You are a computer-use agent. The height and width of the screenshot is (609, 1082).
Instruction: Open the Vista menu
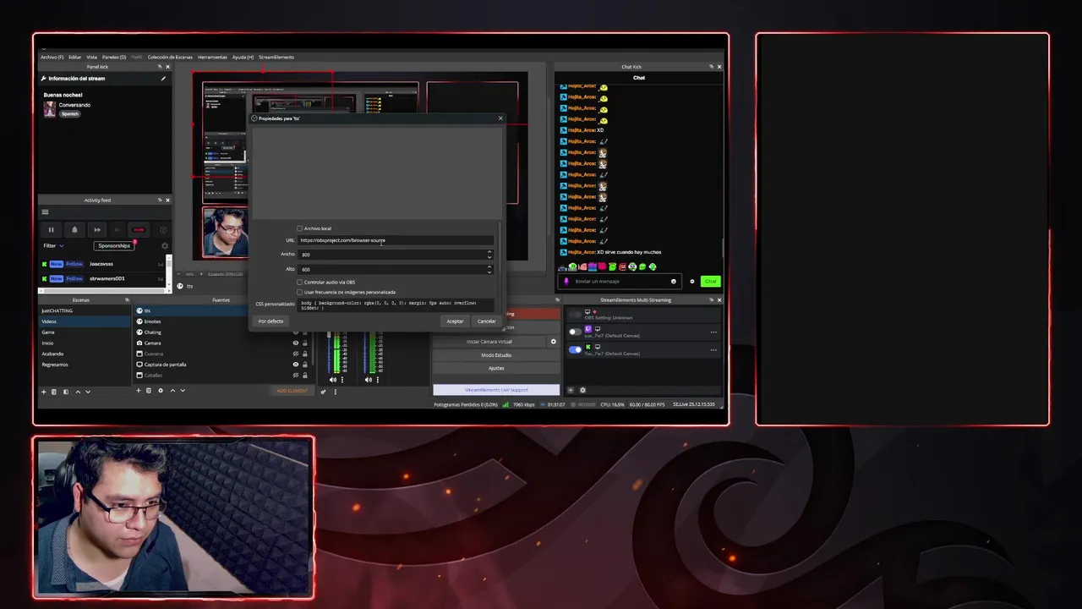coord(91,57)
